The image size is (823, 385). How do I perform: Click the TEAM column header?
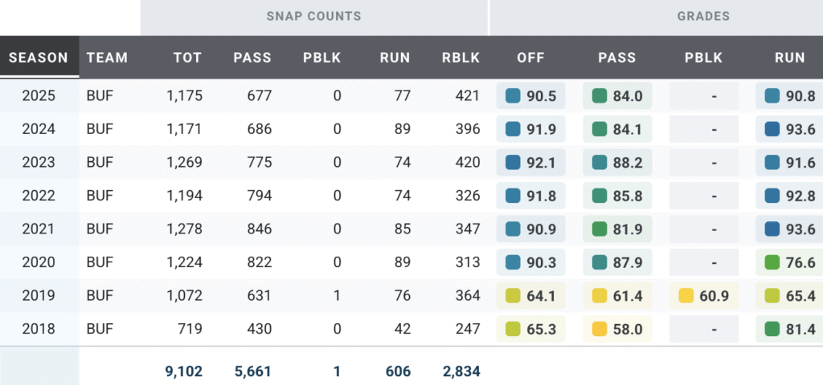click(107, 58)
